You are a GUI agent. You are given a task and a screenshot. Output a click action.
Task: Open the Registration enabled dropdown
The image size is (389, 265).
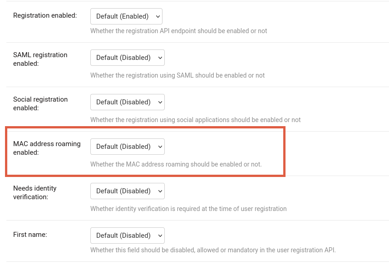[x=126, y=16]
